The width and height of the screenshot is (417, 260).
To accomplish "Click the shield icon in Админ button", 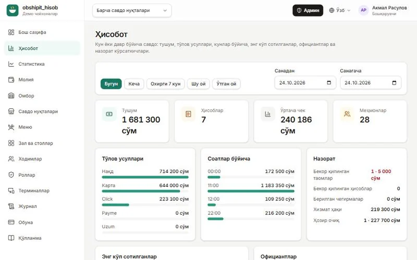I will [x=299, y=10].
